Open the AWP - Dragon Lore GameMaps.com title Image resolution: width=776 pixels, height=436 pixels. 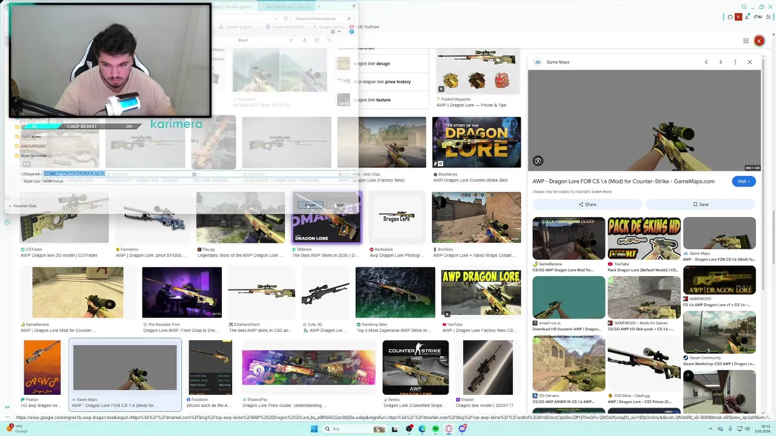[x=623, y=181]
